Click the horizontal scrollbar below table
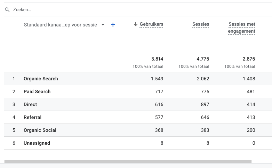Screen dimensions: 272x168 pos(128,161)
